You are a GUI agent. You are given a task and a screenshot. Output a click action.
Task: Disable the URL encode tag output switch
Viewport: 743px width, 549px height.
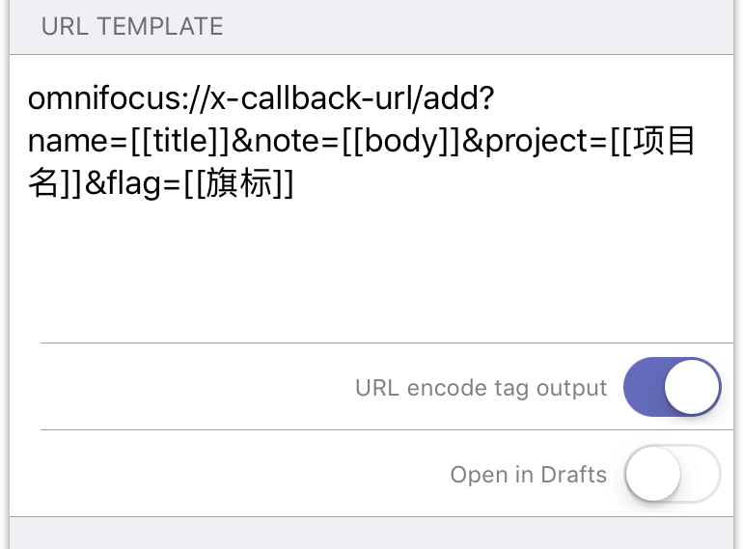[672, 388]
